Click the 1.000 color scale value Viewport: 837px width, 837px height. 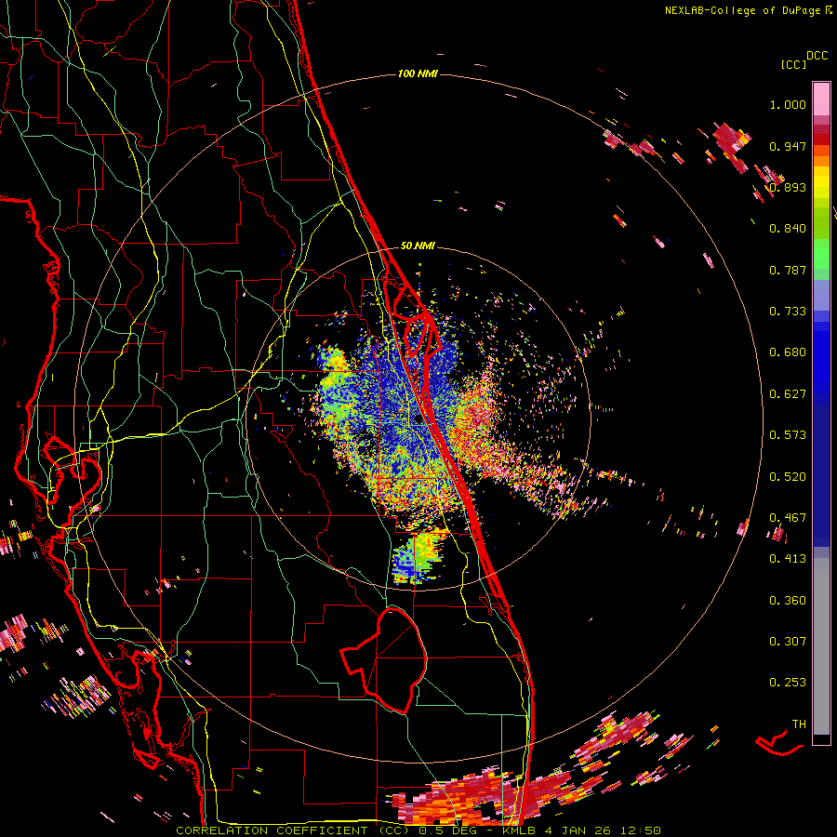[x=788, y=104]
